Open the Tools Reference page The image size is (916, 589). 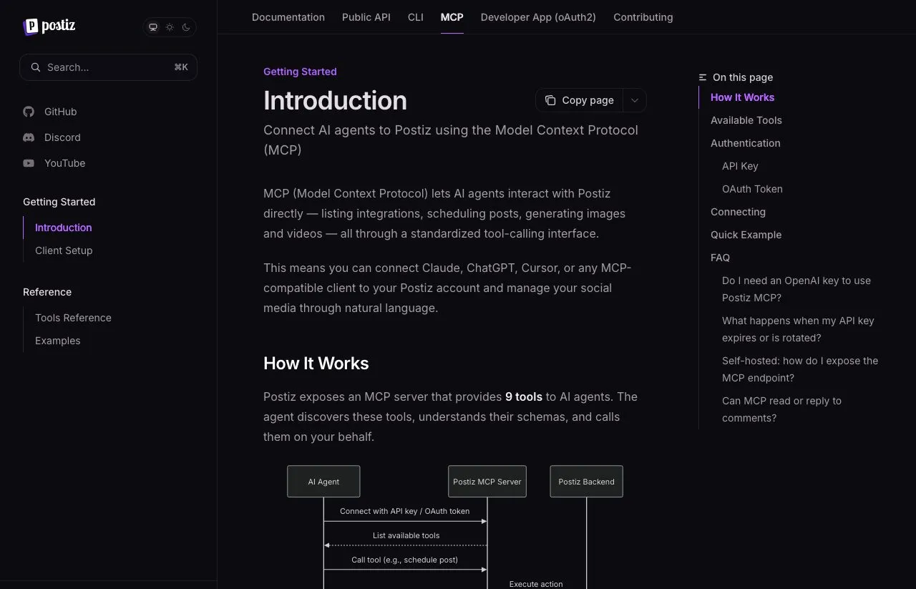[73, 318]
